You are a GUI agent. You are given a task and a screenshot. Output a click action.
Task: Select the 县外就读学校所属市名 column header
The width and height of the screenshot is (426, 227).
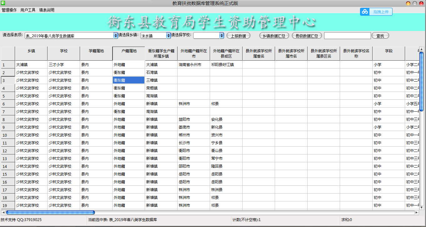pos(291,53)
